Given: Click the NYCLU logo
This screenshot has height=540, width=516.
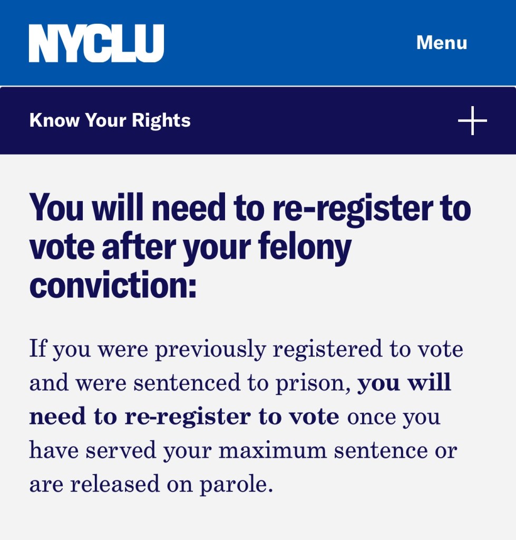Looking at the screenshot, I should 96,43.
